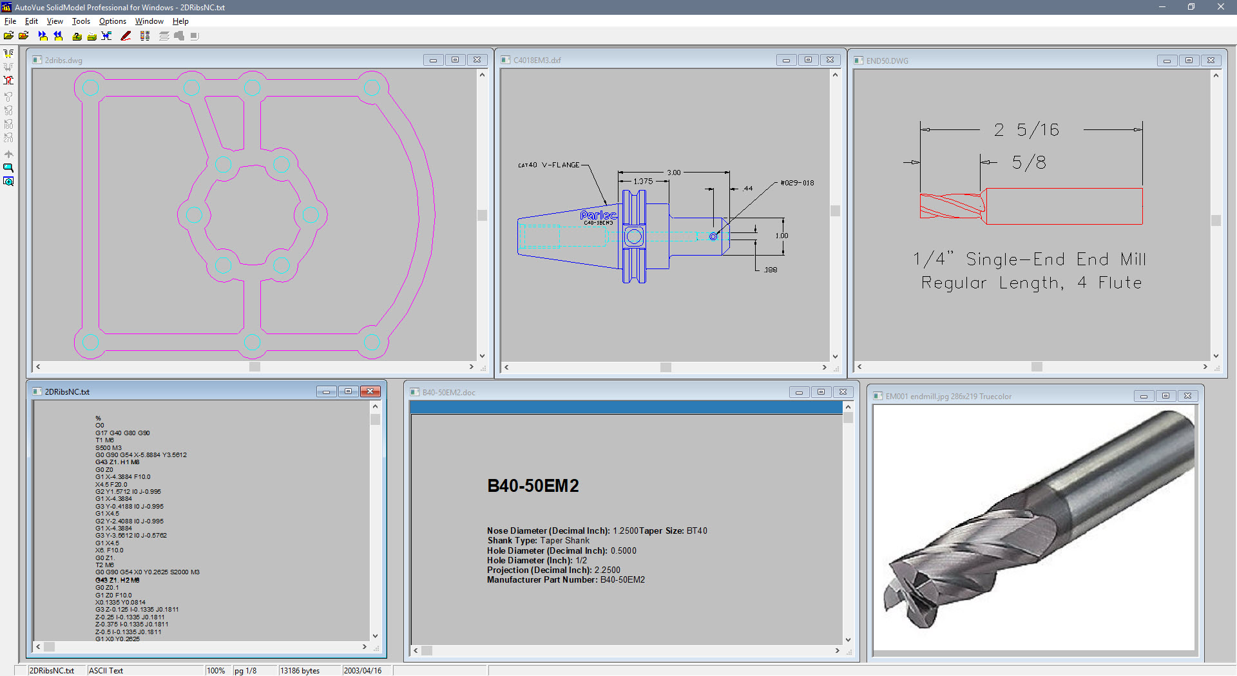
Task: Click the red markup pen tool
Action: tap(126, 36)
